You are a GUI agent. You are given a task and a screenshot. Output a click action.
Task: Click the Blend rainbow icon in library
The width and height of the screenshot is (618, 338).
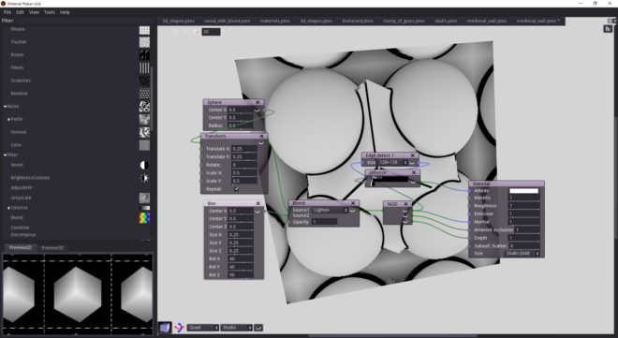click(144, 218)
